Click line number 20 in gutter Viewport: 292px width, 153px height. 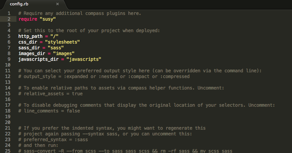(x=8, y=122)
